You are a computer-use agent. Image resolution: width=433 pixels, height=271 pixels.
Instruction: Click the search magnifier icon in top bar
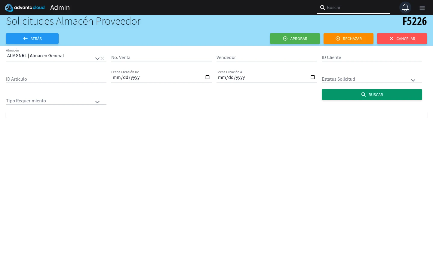pyautogui.click(x=322, y=8)
